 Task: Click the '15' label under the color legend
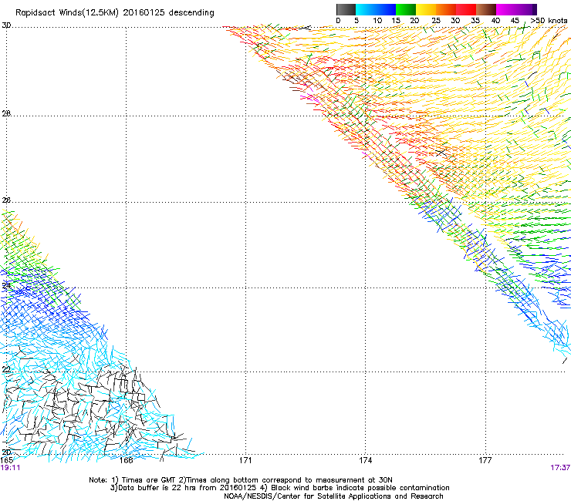pos(396,21)
